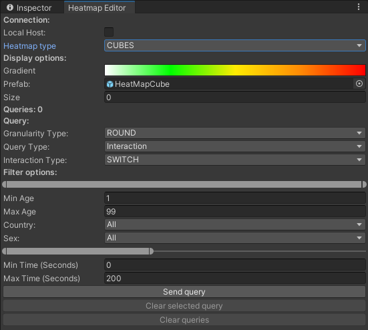Click the Clear queries button
The image size is (368, 330).
click(184, 320)
